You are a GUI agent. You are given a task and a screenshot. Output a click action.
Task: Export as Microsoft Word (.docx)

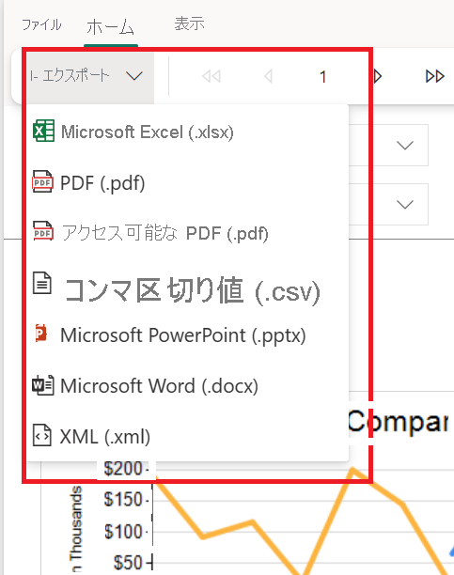point(187,386)
